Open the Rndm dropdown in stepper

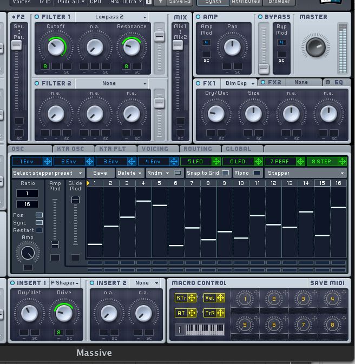click(158, 173)
